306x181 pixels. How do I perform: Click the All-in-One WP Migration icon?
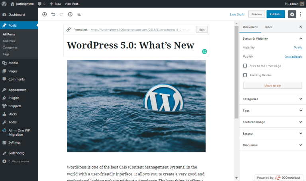[x=4, y=130]
